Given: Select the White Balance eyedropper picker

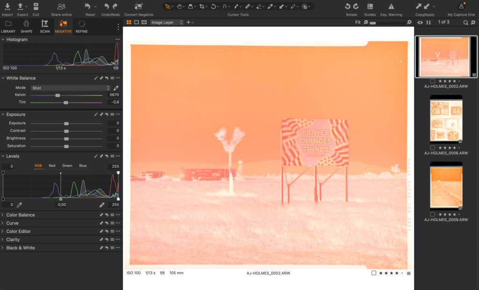Looking at the screenshot, I should (x=116, y=88).
